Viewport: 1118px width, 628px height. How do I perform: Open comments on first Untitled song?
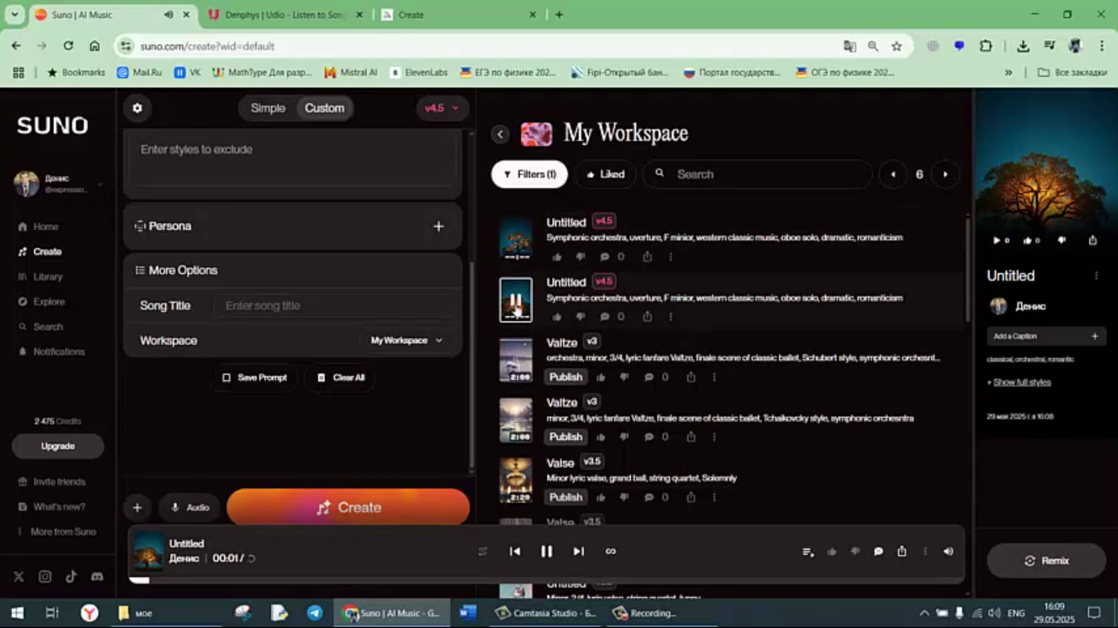(x=604, y=257)
